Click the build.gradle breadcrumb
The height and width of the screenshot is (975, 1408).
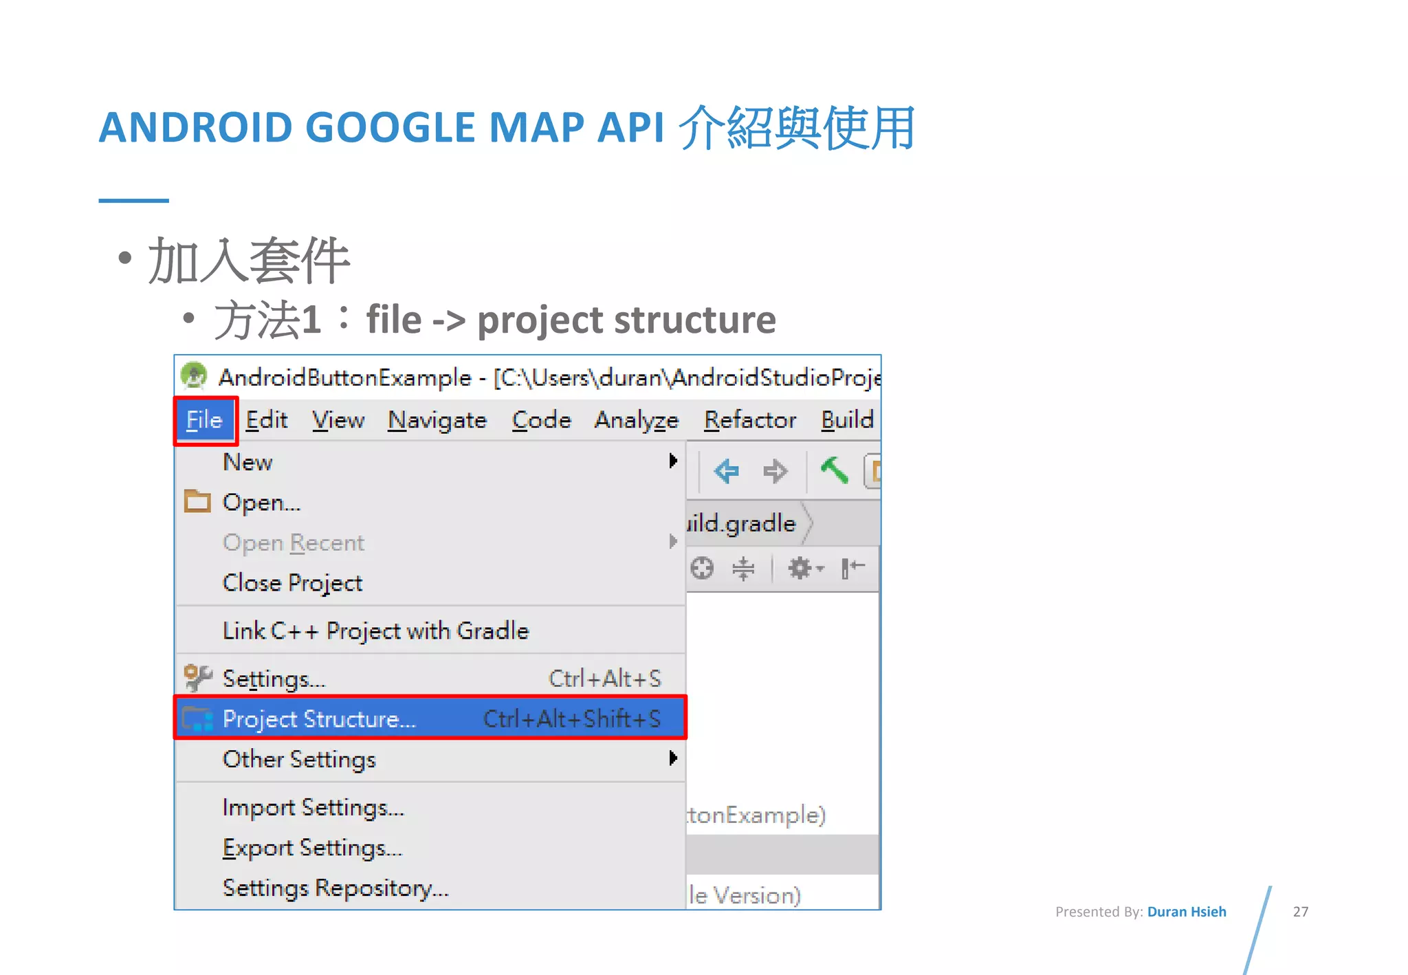742,523
